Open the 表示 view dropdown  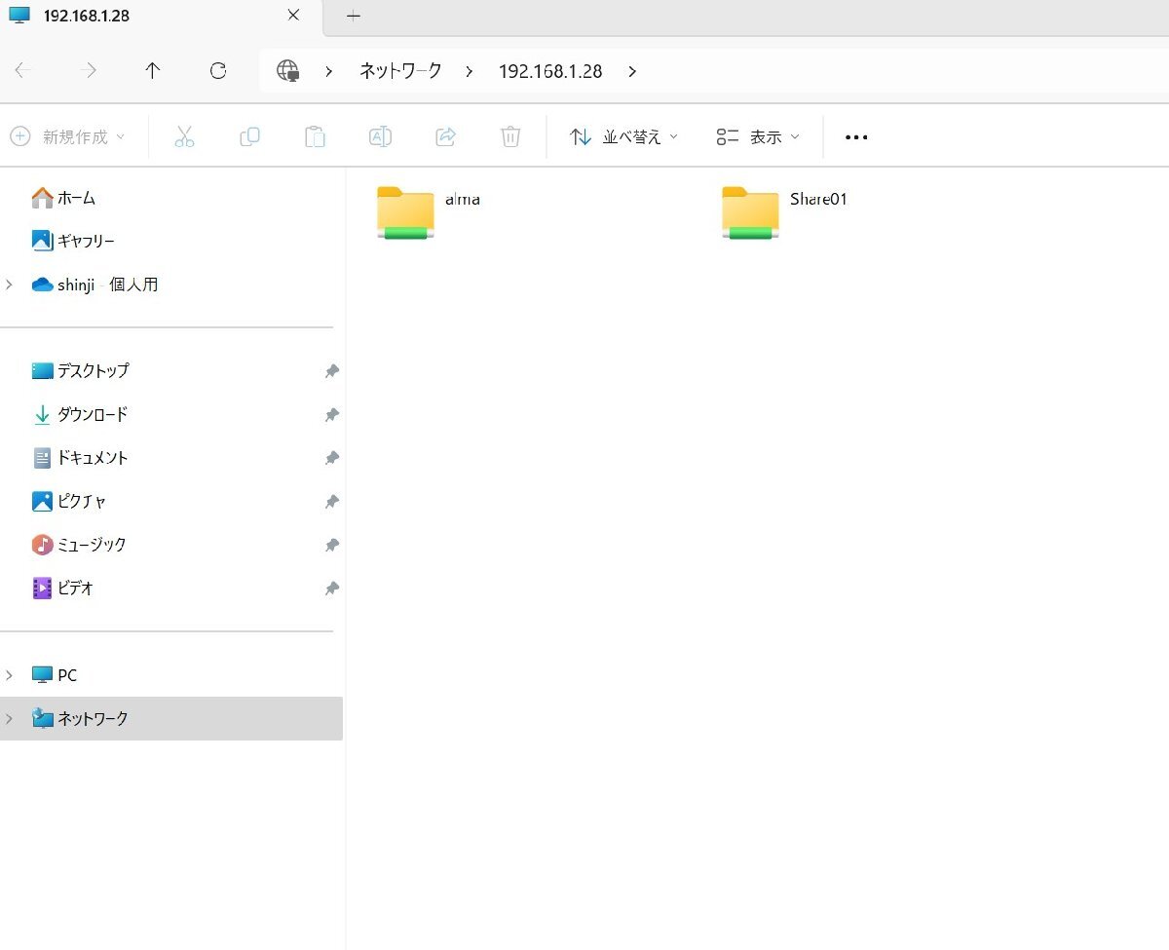[x=758, y=136]
